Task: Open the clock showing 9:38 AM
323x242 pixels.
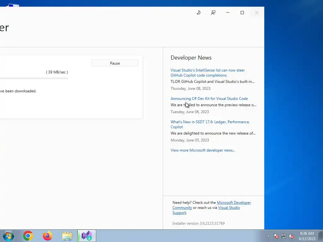Action: [307, 236]
